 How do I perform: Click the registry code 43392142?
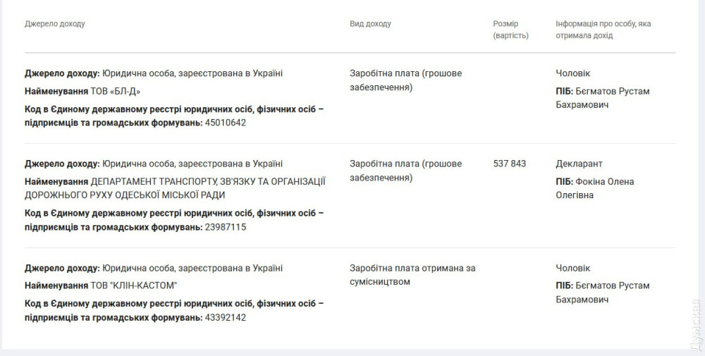(x=225, y=317)
